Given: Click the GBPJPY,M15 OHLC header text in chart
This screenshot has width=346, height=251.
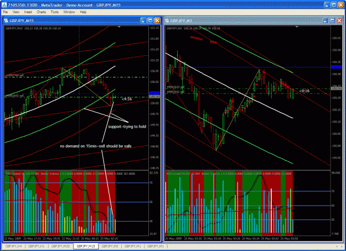Looking at the screenshot, I should click(33, 28).
